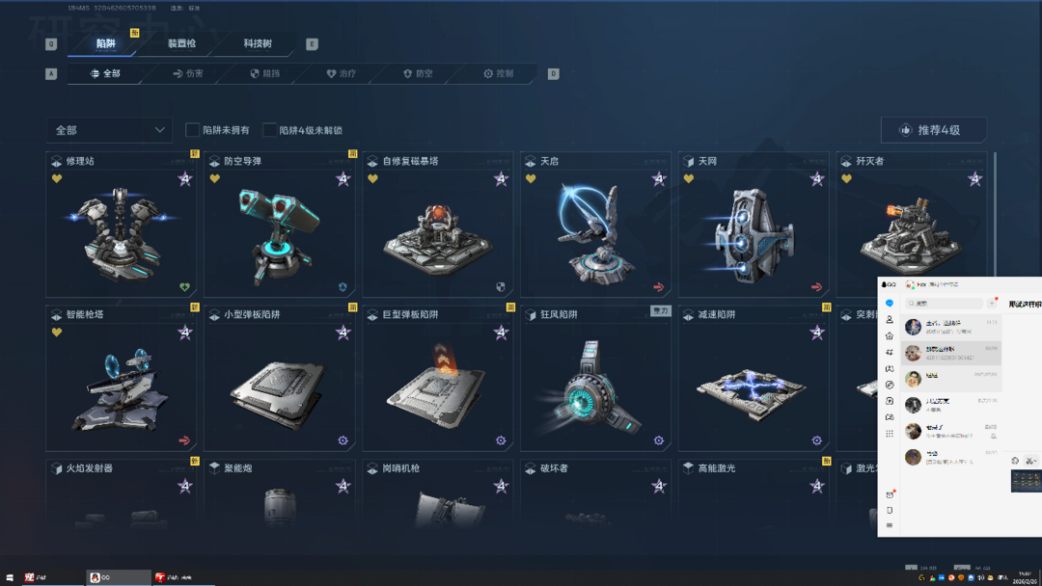
Task: Expand the 全部 filter dropdown
Action: pos(110,130)
